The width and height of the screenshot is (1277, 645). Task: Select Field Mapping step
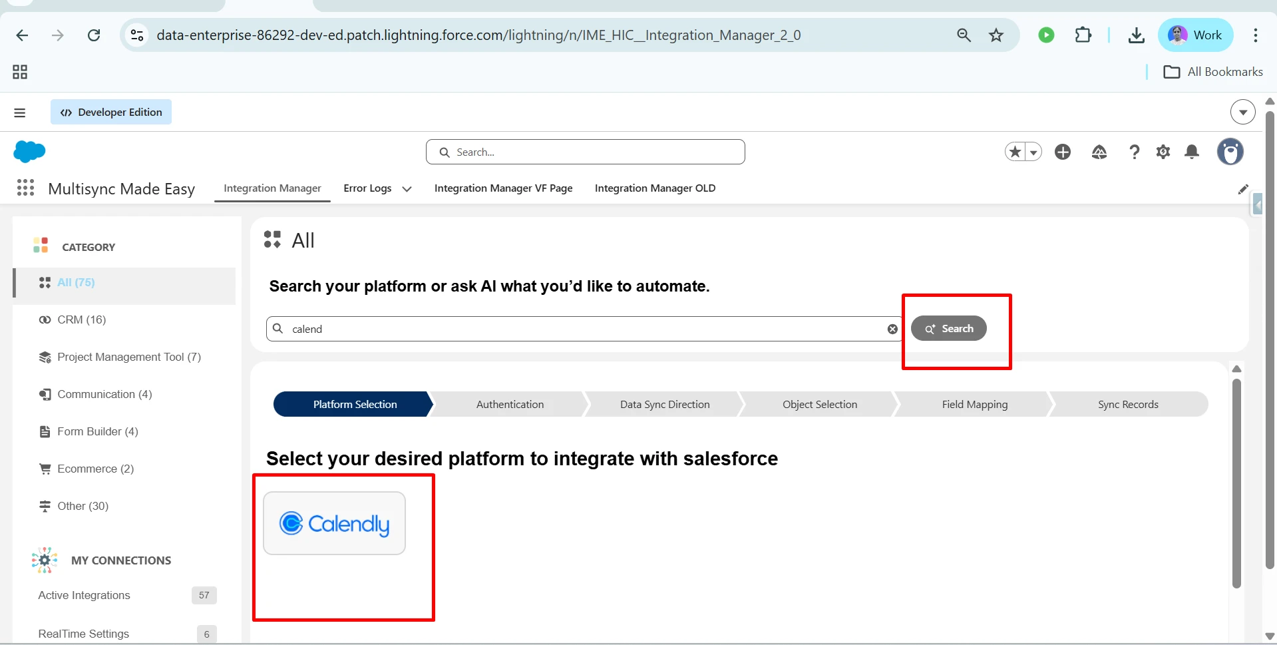(975, 404)
